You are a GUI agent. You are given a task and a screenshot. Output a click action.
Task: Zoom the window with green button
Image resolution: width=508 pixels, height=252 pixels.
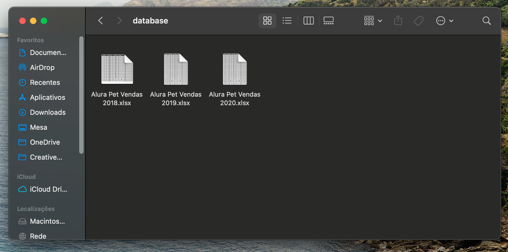(x=44, y=21)
